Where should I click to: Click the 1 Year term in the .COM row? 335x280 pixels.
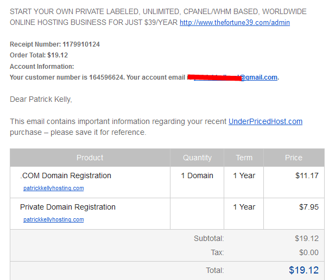coord(244,175)
